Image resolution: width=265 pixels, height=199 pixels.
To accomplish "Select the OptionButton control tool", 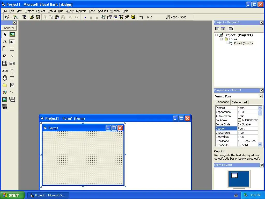I will click(x=12, y=56).
